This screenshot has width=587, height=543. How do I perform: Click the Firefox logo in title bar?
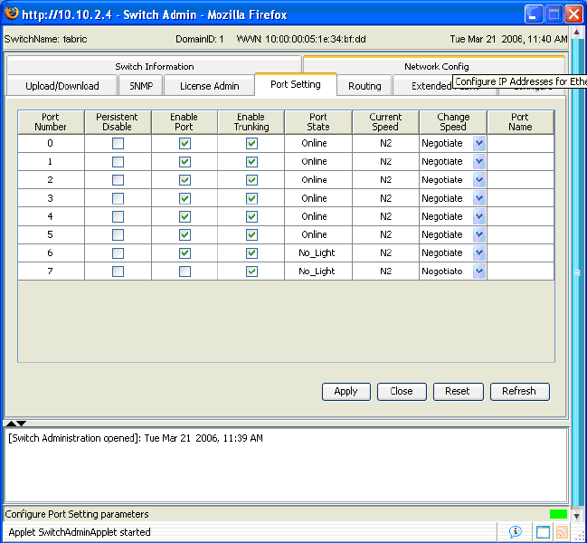pos(13,14)
